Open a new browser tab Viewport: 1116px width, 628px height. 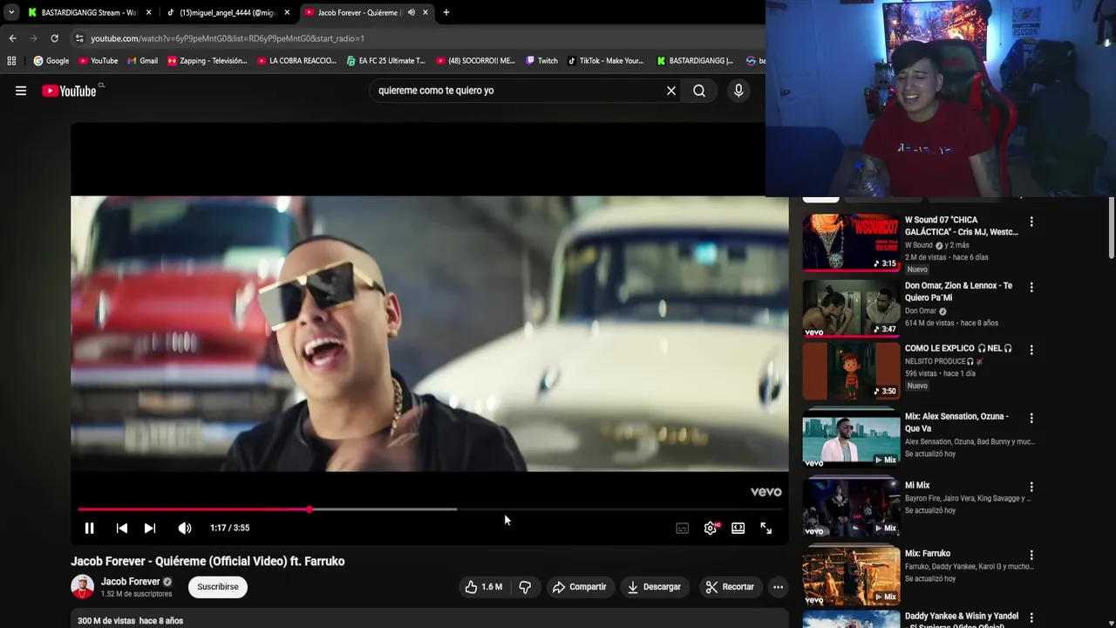[x=446, y=12]
